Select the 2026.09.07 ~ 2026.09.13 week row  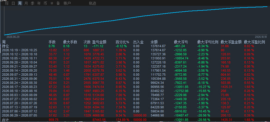coord(135,75)
